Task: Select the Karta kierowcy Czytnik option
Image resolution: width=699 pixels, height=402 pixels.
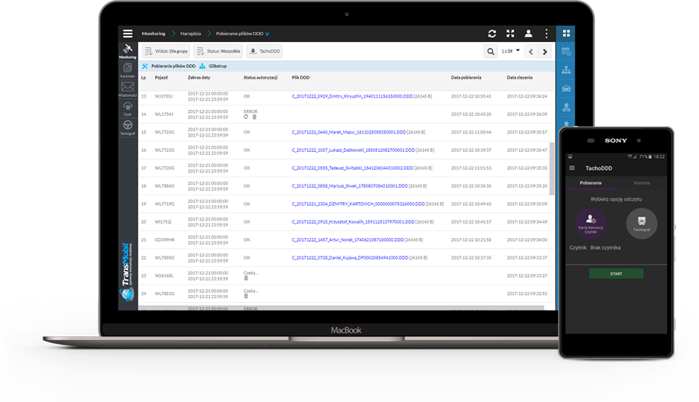Action: 591,222
